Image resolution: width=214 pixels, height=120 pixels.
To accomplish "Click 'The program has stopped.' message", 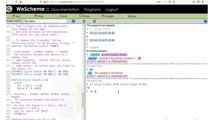I will click(x=101, y=25).
